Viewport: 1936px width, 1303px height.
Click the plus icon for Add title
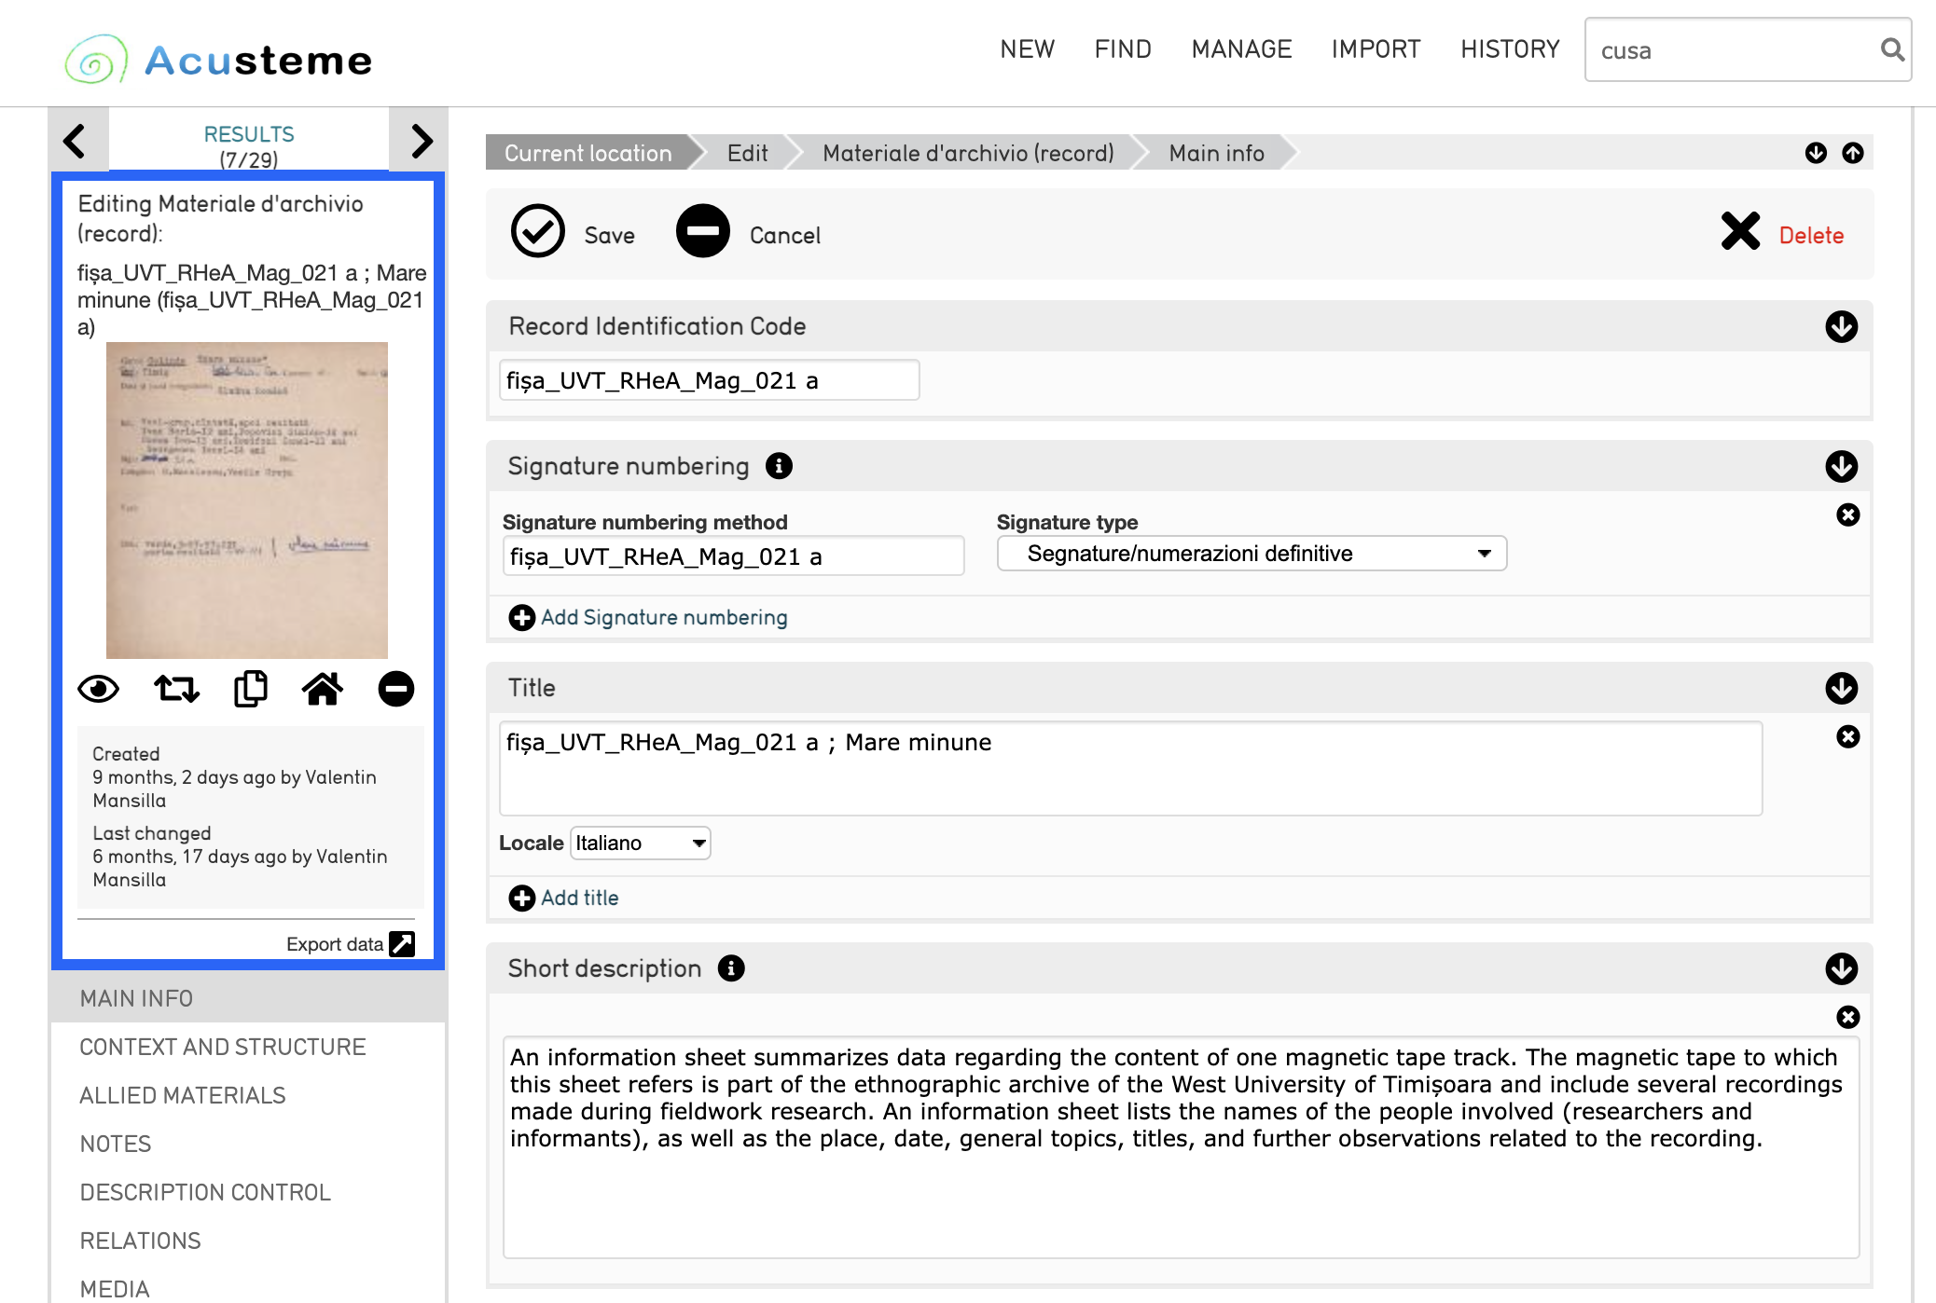click(522, 898)
